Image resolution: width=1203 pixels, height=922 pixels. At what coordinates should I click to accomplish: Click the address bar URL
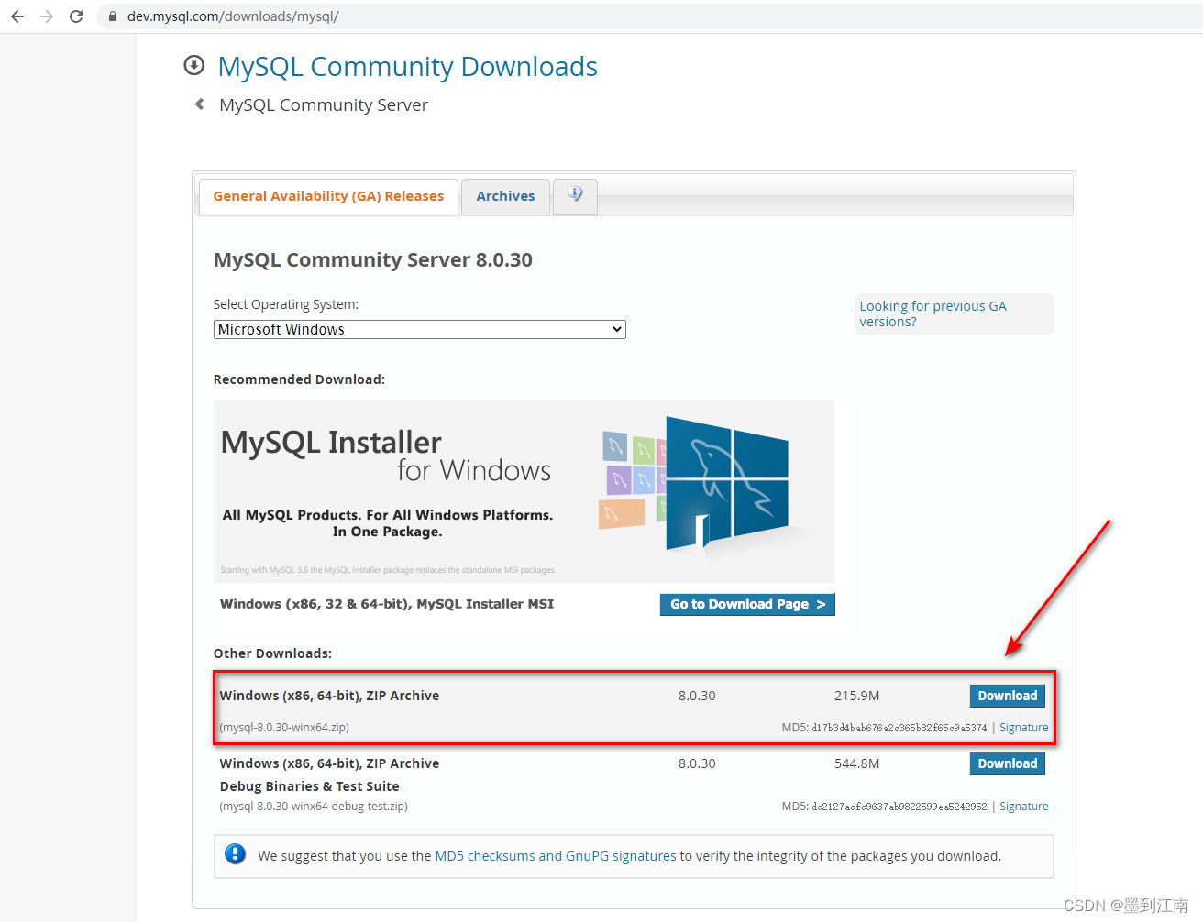[x=233, y=16]
